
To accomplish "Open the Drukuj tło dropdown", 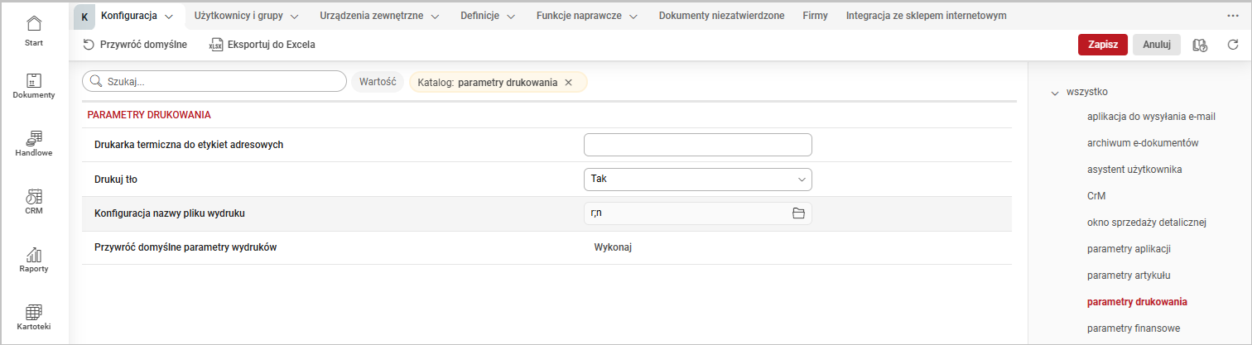I will pyautogui.click(x=697, y=179).
